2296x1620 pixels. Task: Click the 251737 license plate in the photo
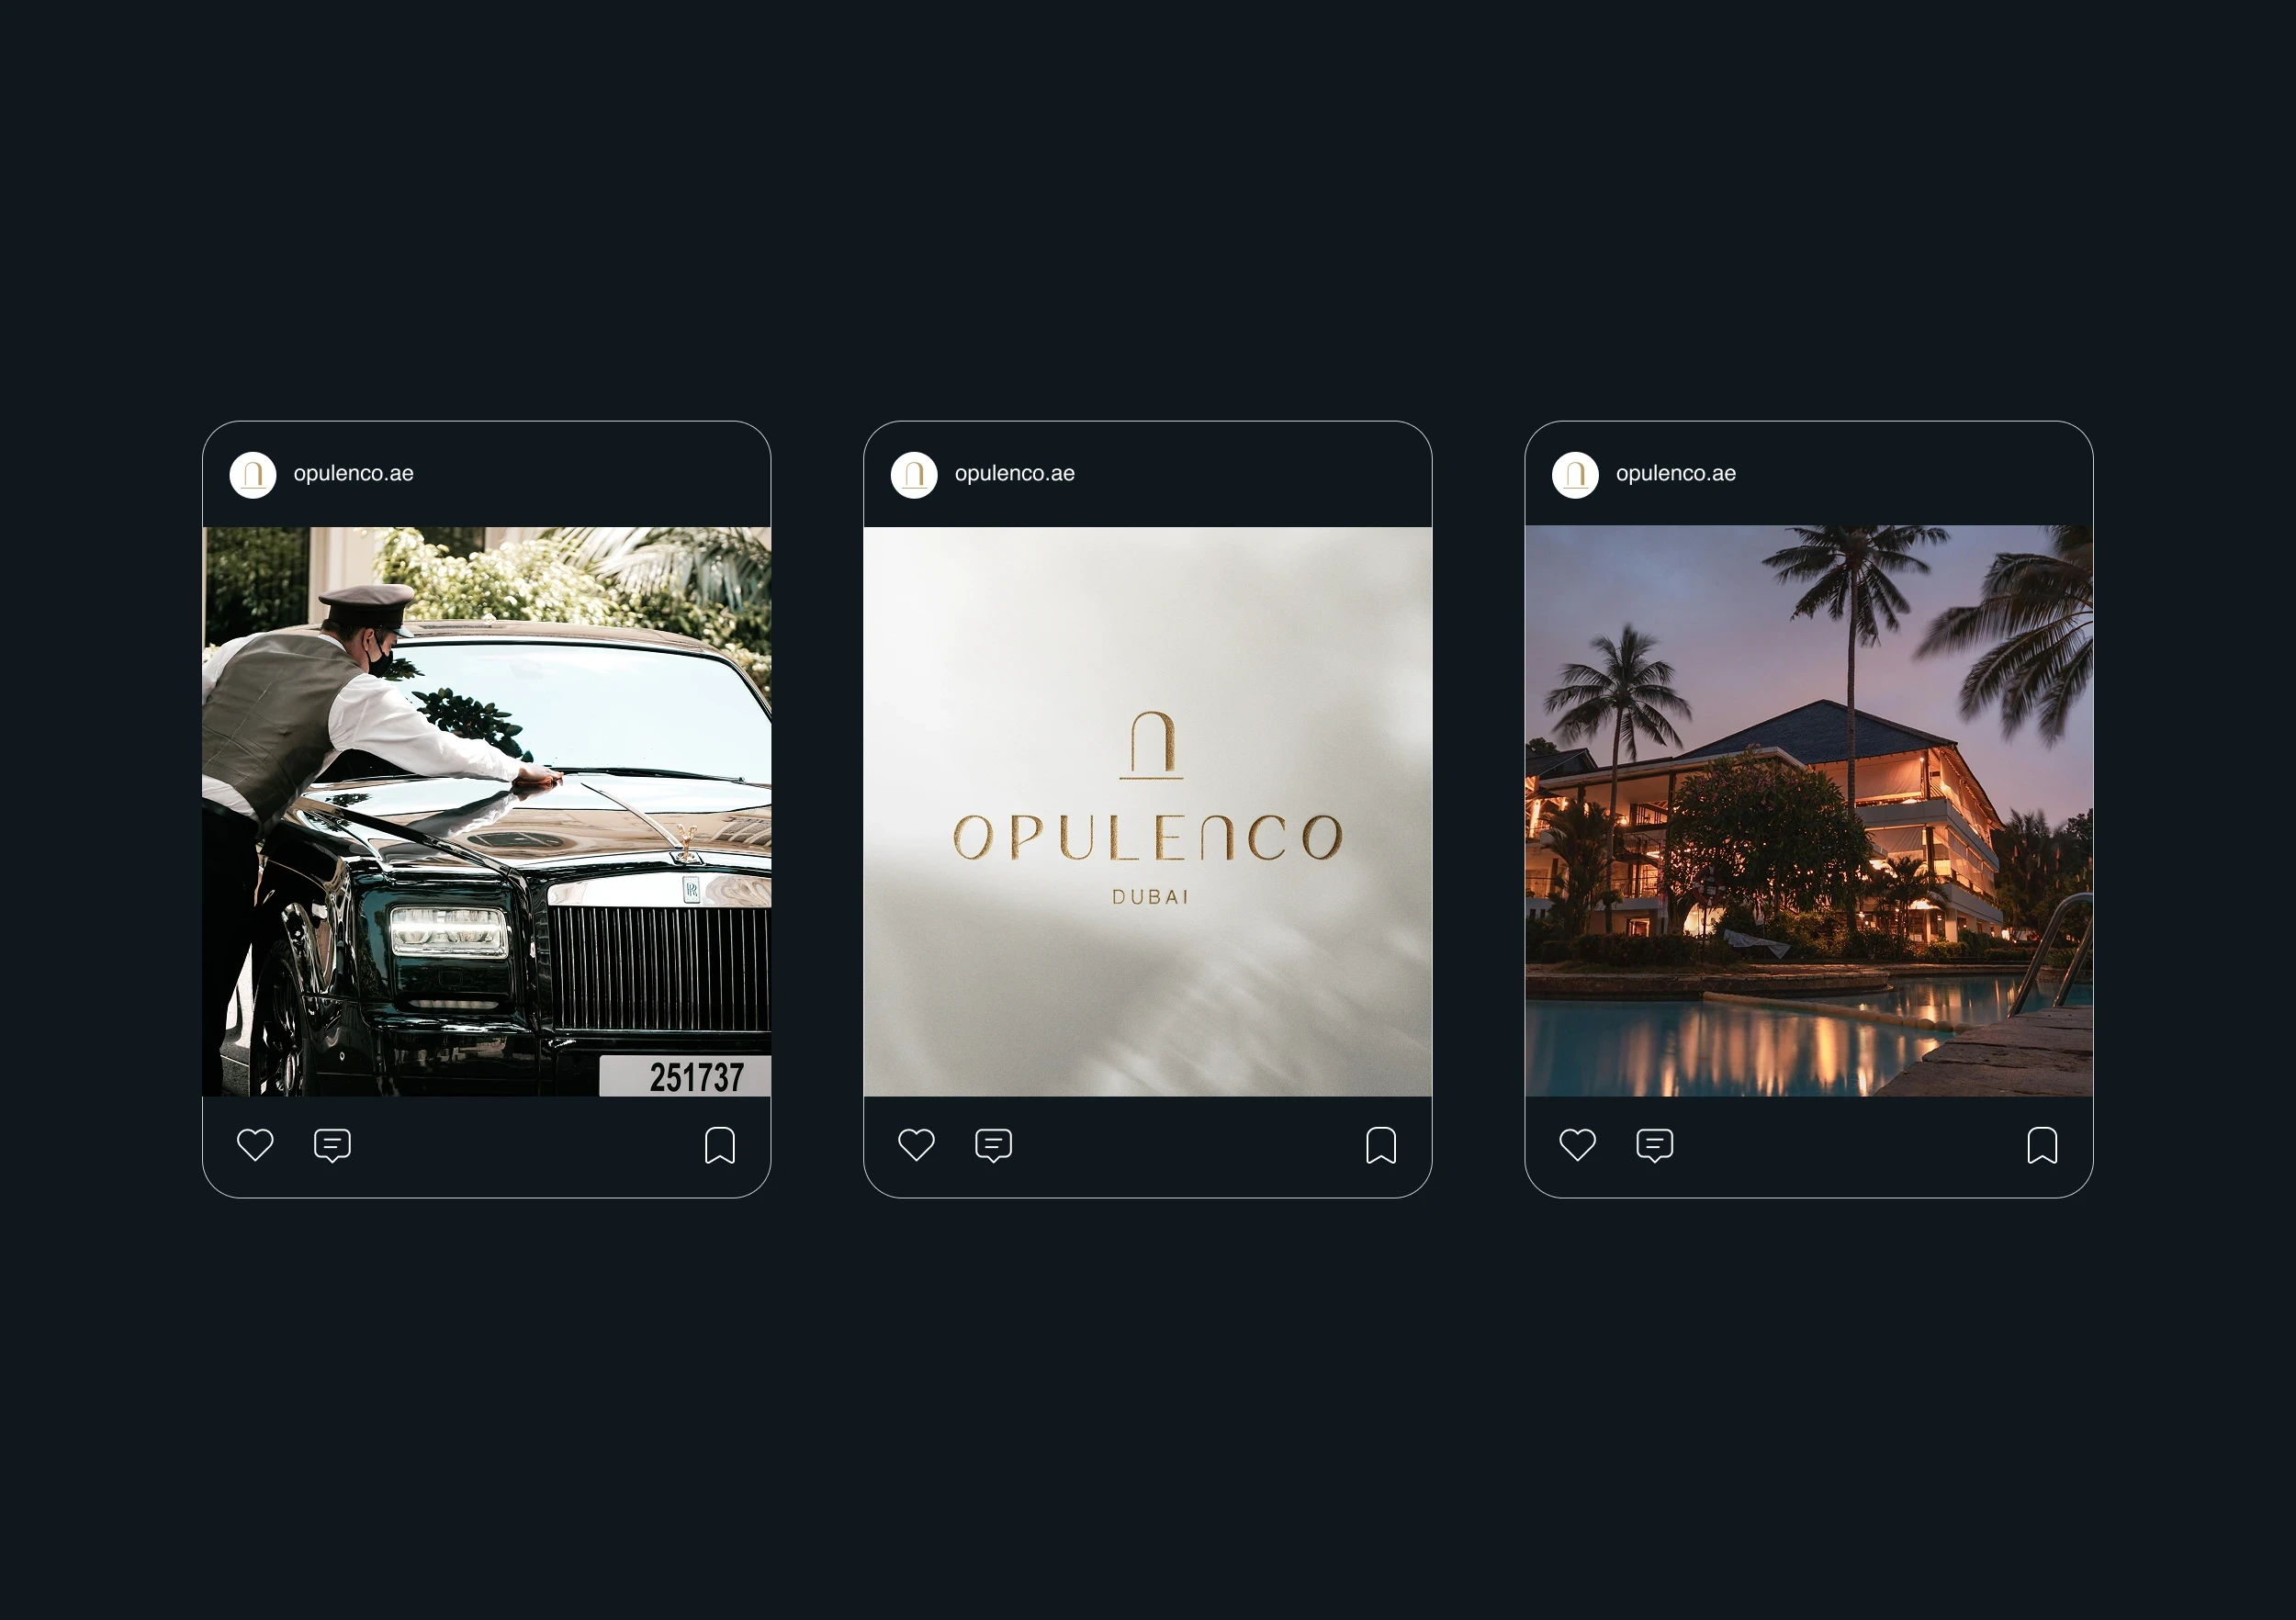686,1076
